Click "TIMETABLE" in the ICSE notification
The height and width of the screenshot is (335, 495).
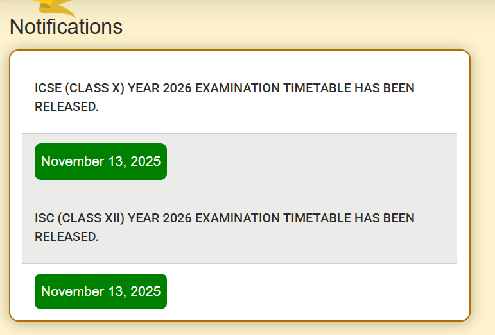[318, 88]
